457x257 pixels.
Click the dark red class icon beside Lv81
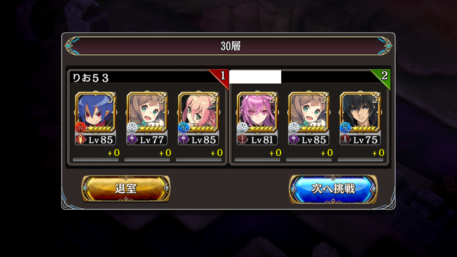pyautogui.click(x=242, y=140)
